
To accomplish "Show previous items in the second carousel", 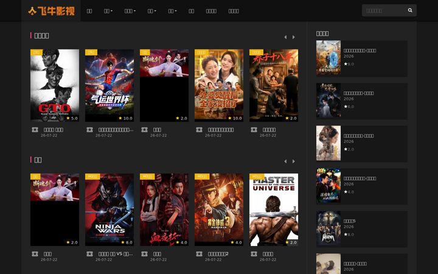I will pos(285,161).
